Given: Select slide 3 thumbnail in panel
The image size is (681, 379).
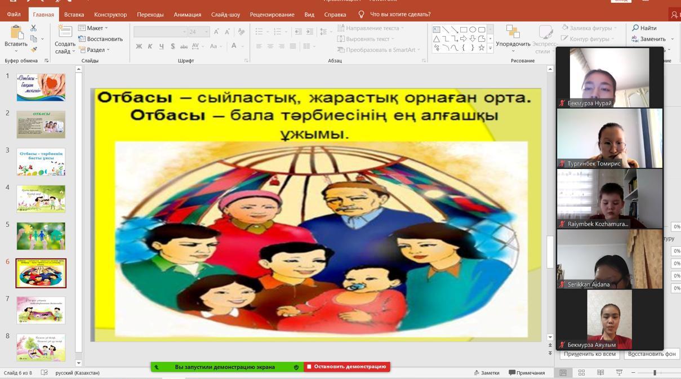Looking at the screenshot, I should (41, 162).
